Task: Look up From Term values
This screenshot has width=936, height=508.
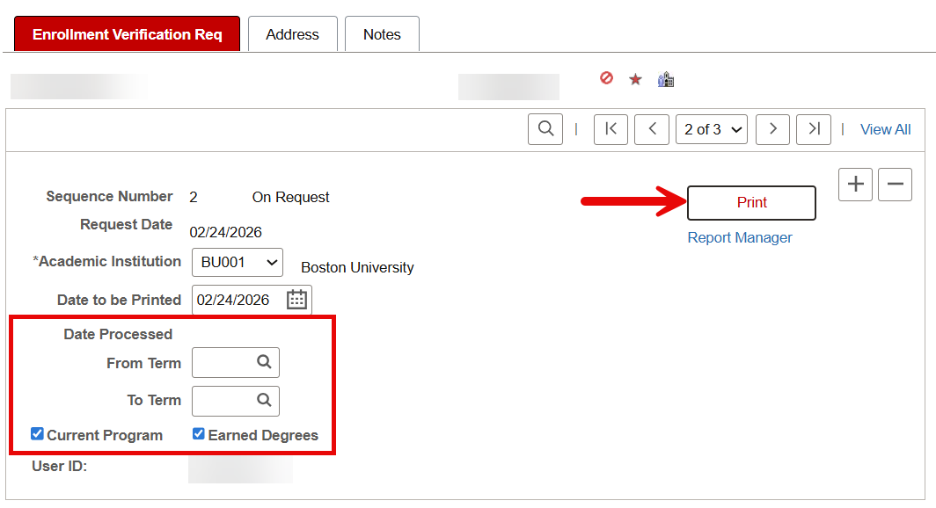Action: click(264, 362)
